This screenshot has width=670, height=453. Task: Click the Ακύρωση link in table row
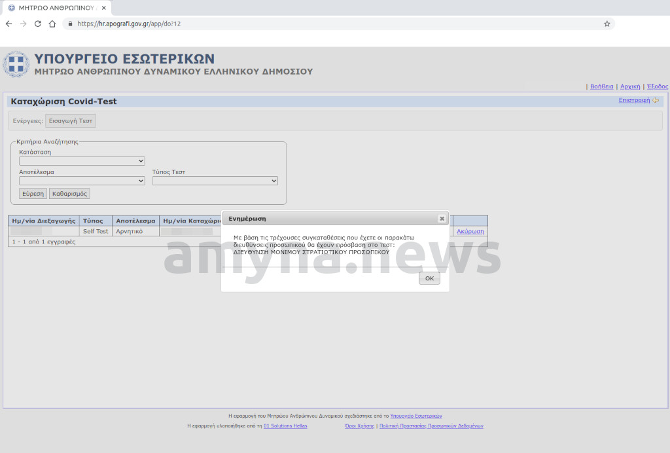(470, 231)
